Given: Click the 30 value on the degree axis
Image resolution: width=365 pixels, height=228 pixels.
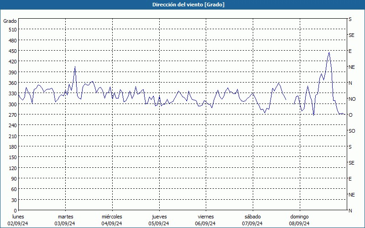Looking at the screenshot, I should [x=14, y=200].
